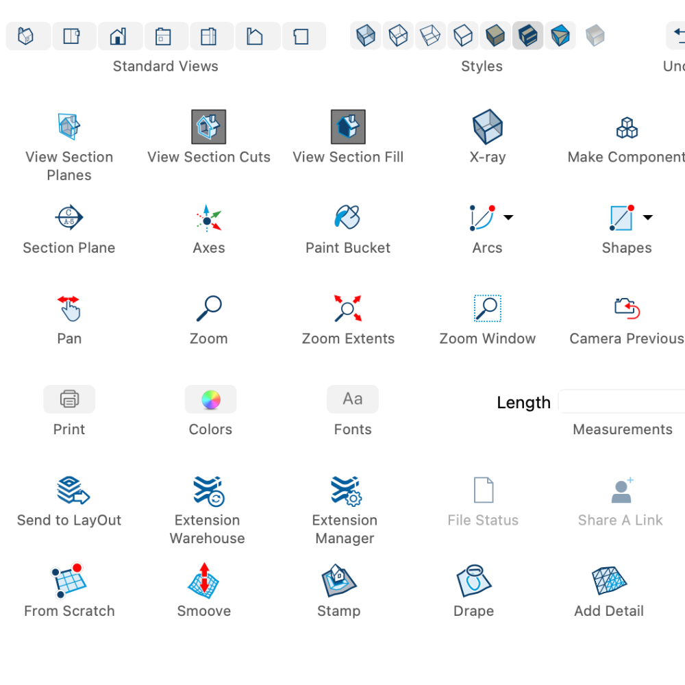Activate the Zoom magnifier tool
The width and height of the screenshot is (685, 685).
pyautogui.click(x=209, y=308)
